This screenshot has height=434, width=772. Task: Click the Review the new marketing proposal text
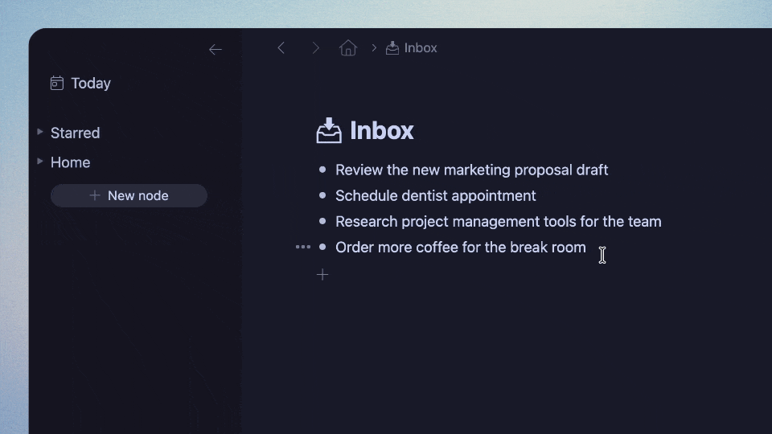click(x=471, y=170)
